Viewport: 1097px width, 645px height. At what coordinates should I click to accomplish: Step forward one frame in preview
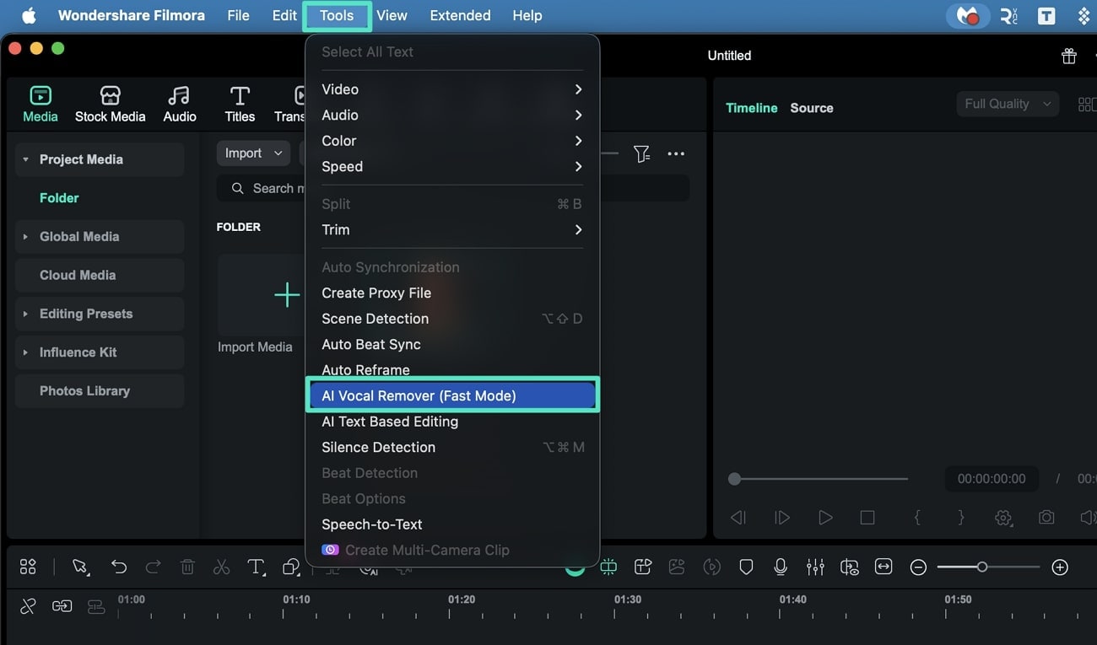(782, 518)
